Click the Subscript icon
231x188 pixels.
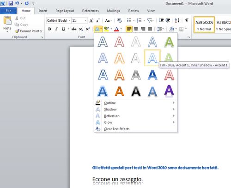point(81,29)
